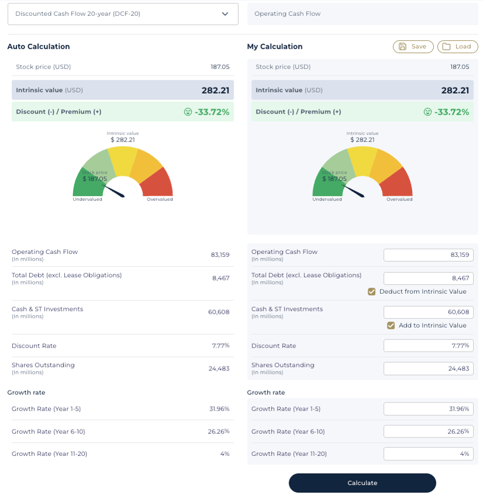Edit the Growth Rate (Year 1-5) input

tap(428, 408)
